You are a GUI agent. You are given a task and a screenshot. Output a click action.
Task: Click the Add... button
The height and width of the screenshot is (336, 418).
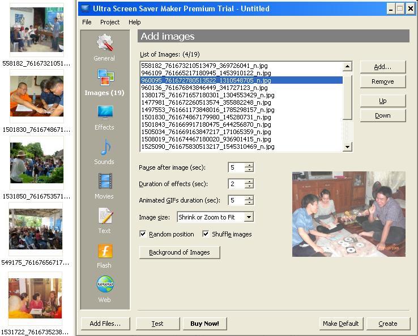pyautogui.click(x=383, y=67)
